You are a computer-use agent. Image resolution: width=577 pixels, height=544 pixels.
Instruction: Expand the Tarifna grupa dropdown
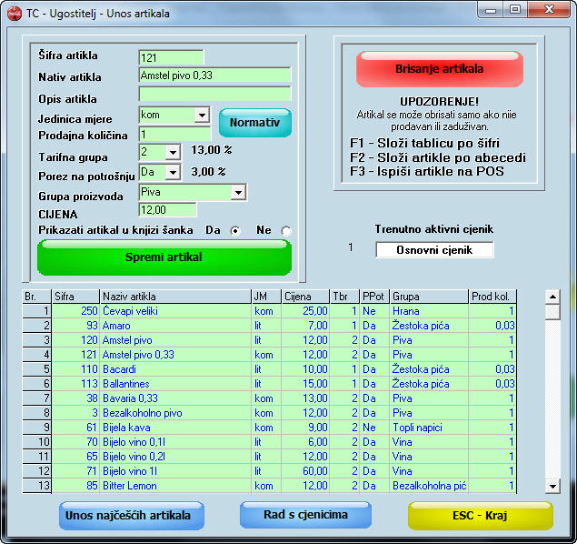click(173, 152)
